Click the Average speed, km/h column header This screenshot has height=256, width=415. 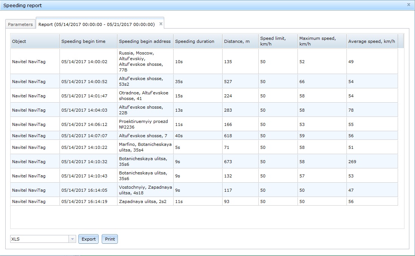372,41
